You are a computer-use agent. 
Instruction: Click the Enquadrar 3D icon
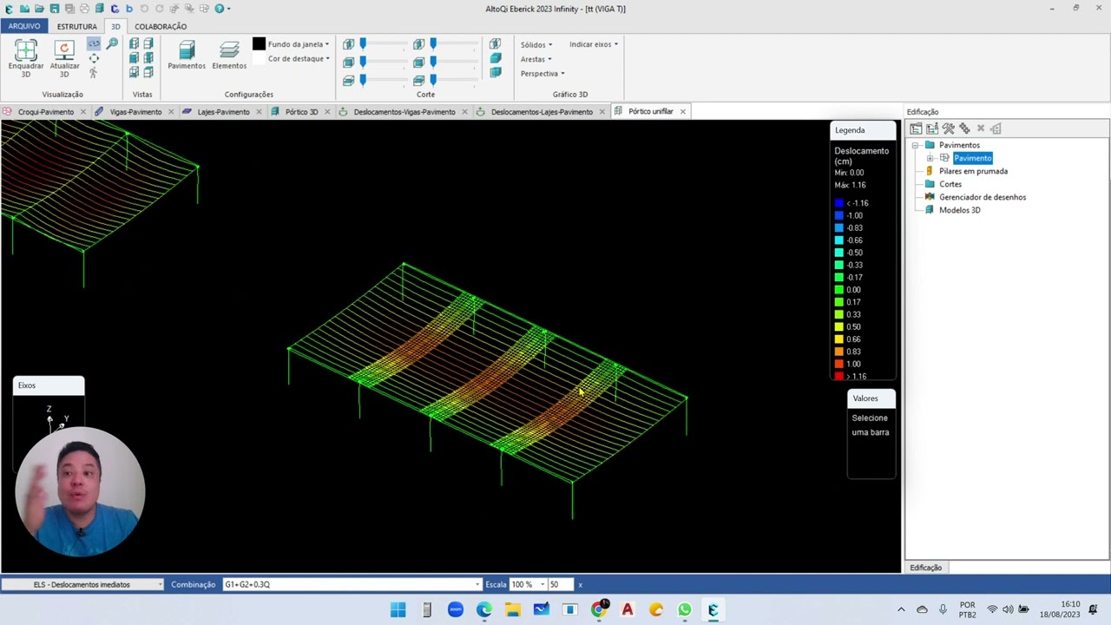[26, 49]
